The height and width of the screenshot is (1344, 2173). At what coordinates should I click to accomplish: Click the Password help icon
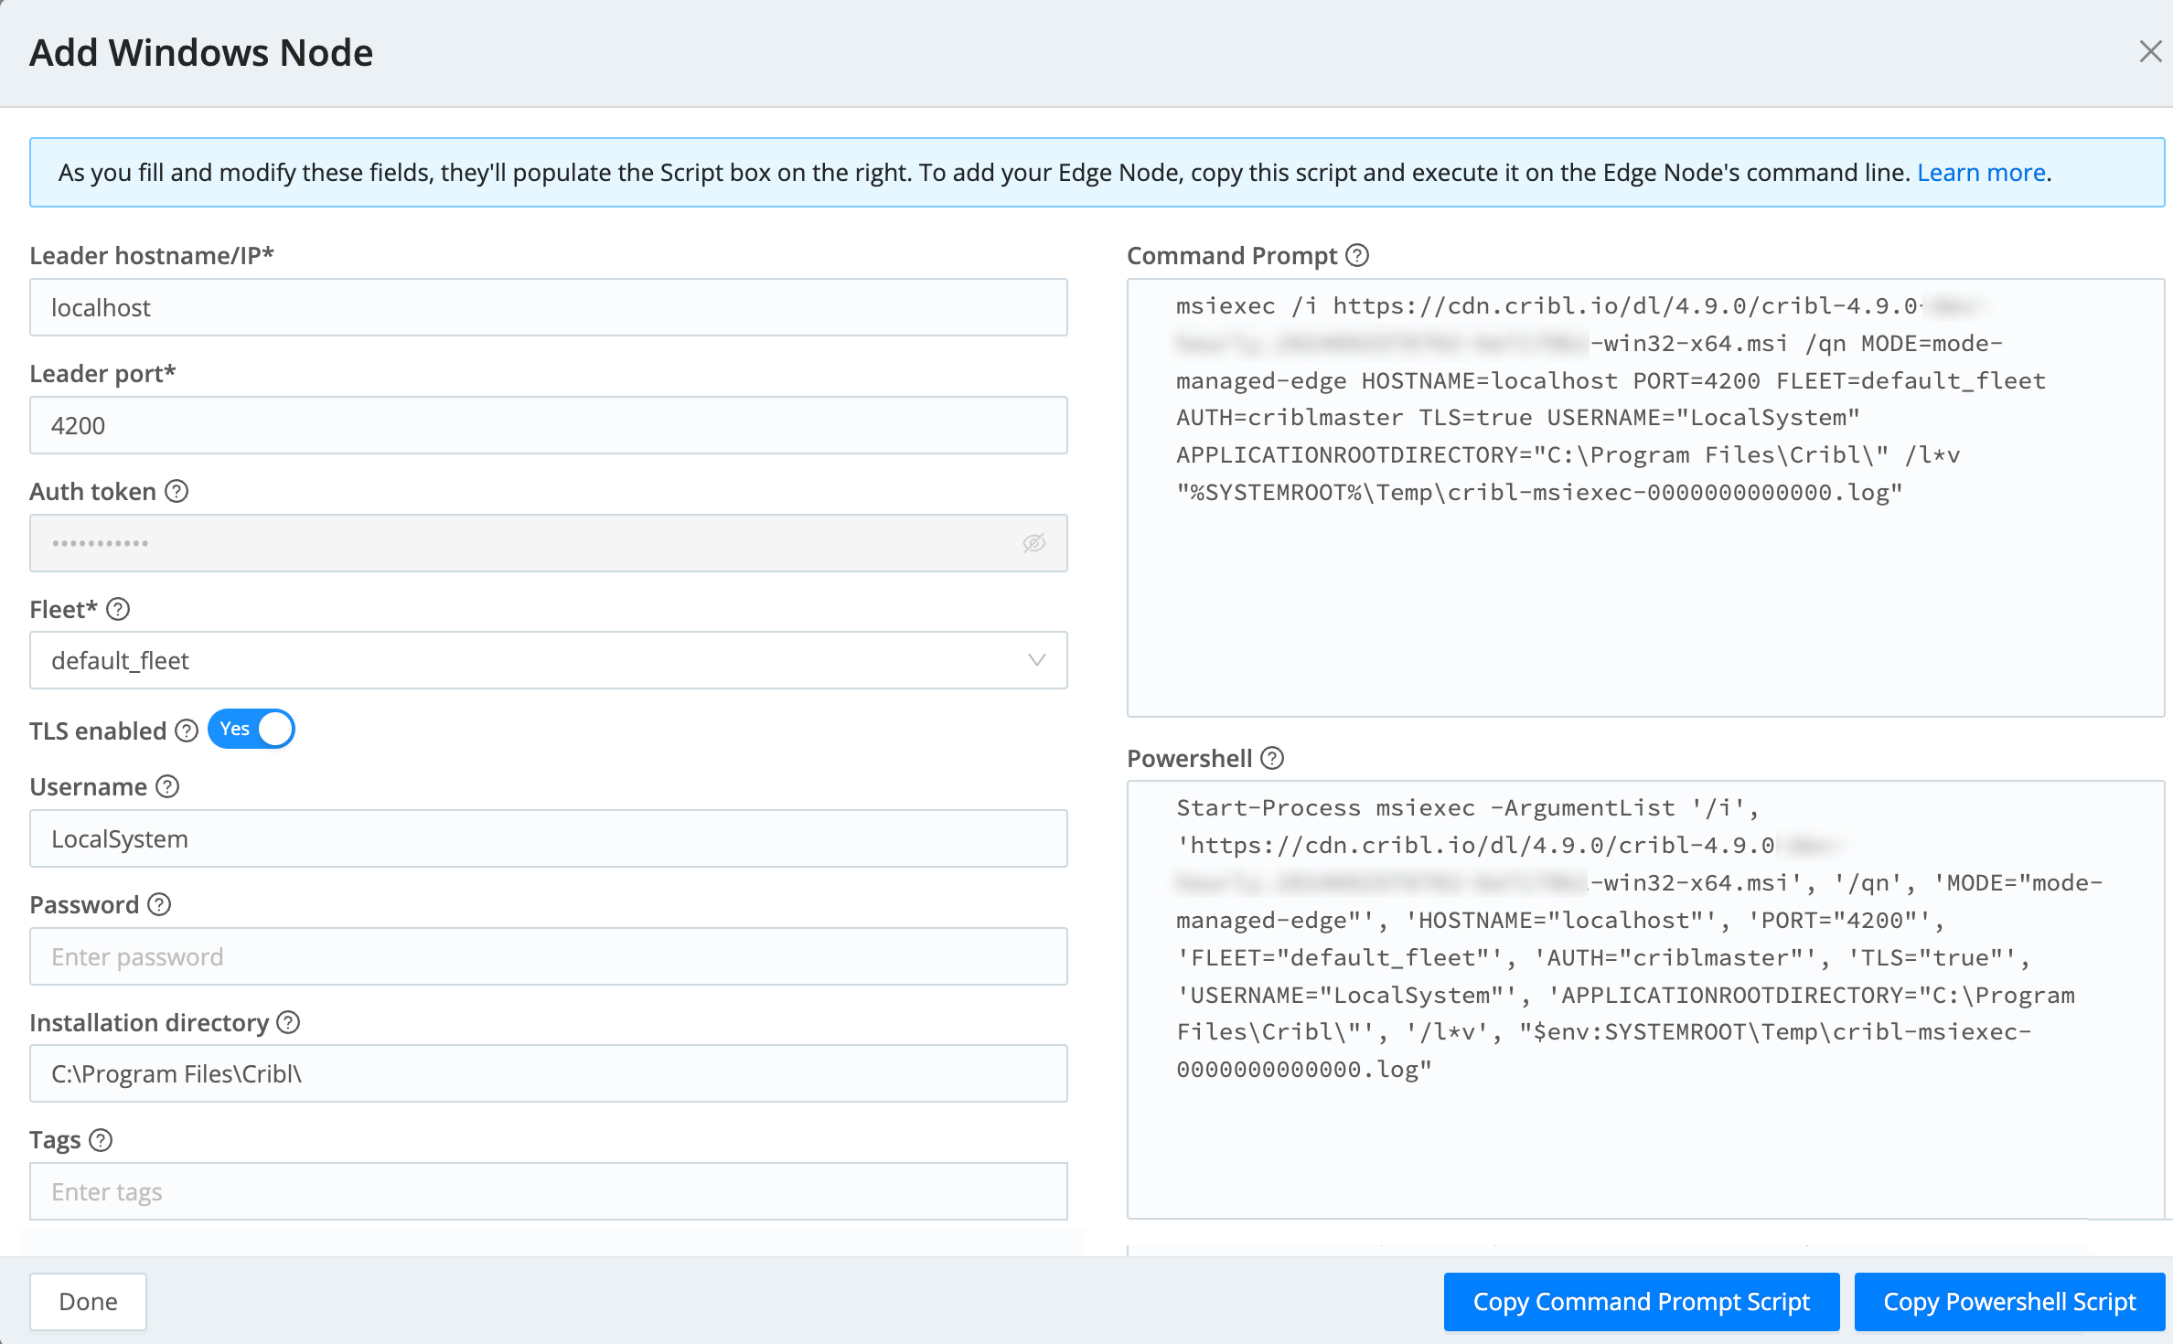pos(159,905)
